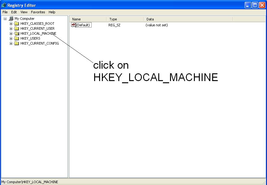Click the HKEY_CURRENT_USER folder icon
This screenshot has height=185, width=267.
coord(16,28)
